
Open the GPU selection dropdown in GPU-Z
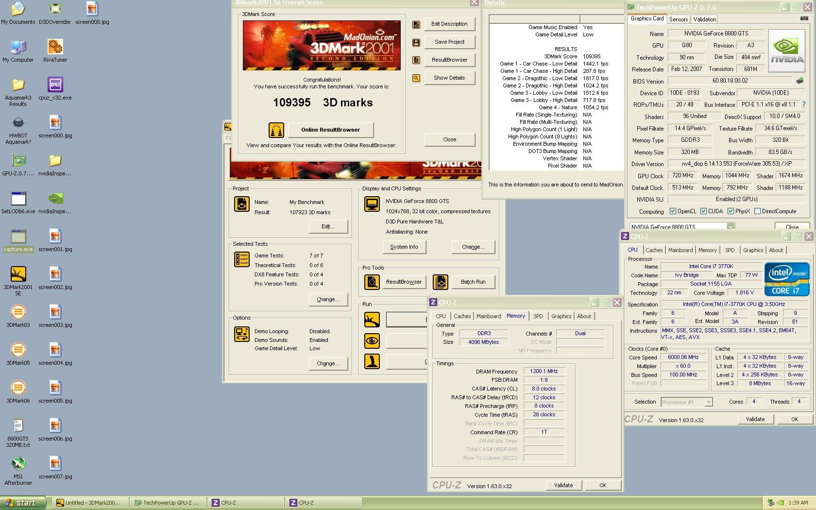(x=731, y=226)
